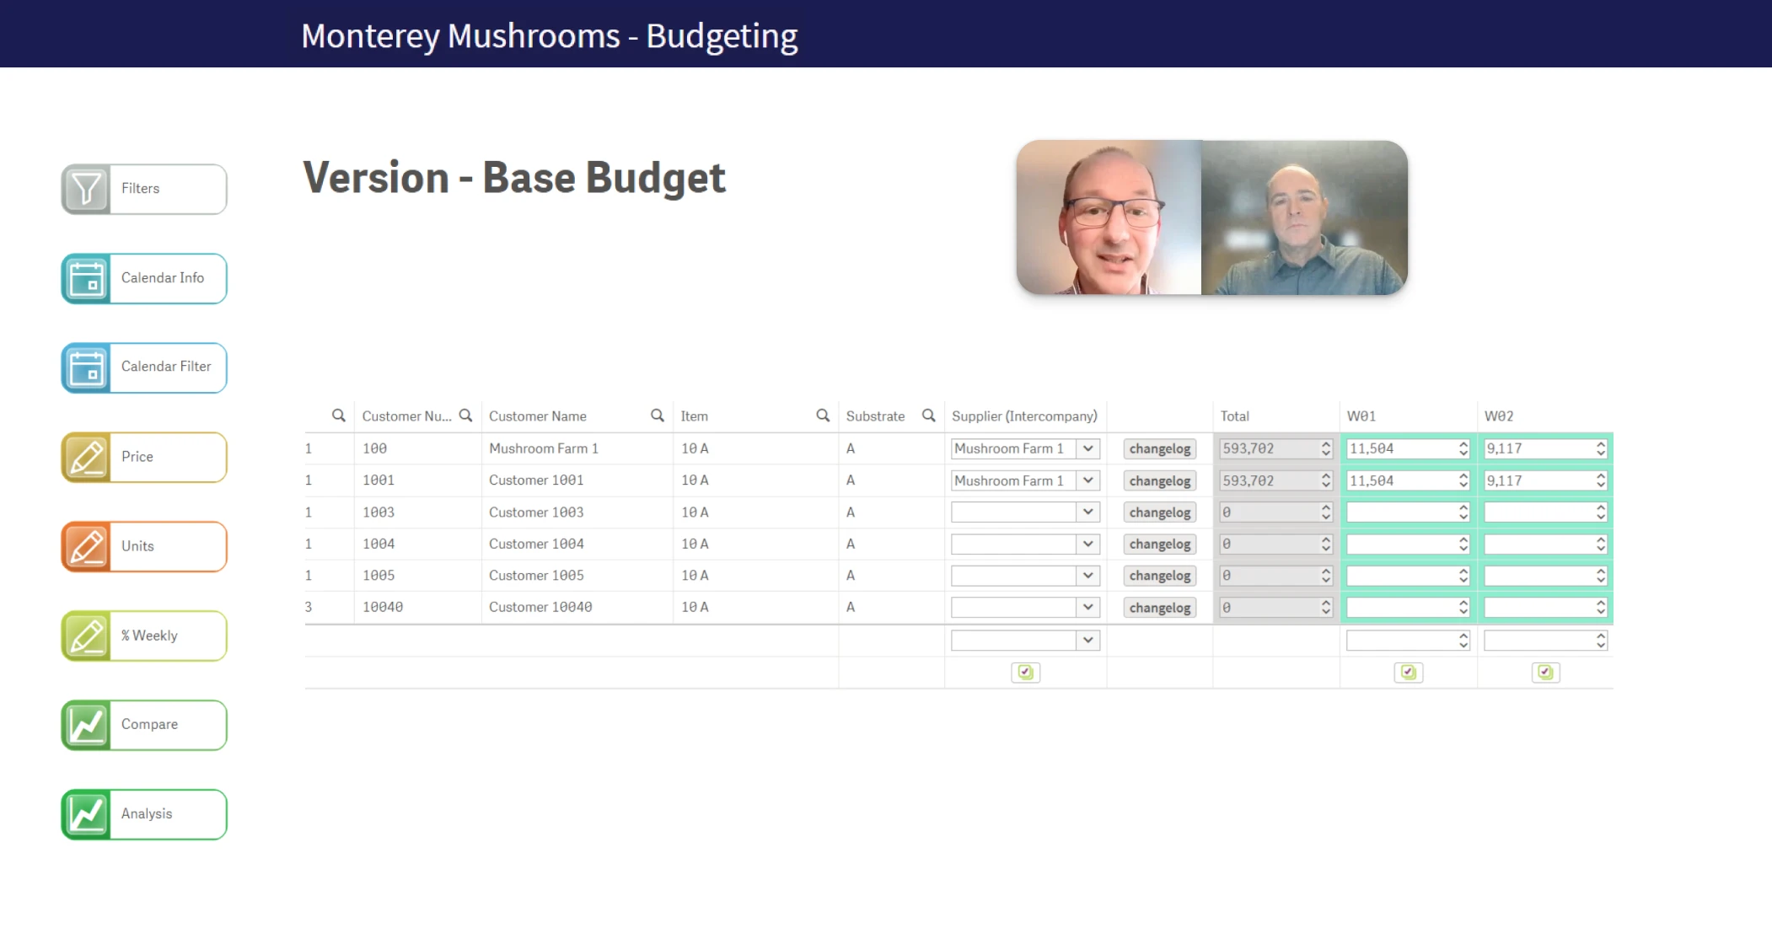Viewport: 1772px width, 944px height.
Task: Click the Substrate column search icon
Action: [x=929, y=416]
